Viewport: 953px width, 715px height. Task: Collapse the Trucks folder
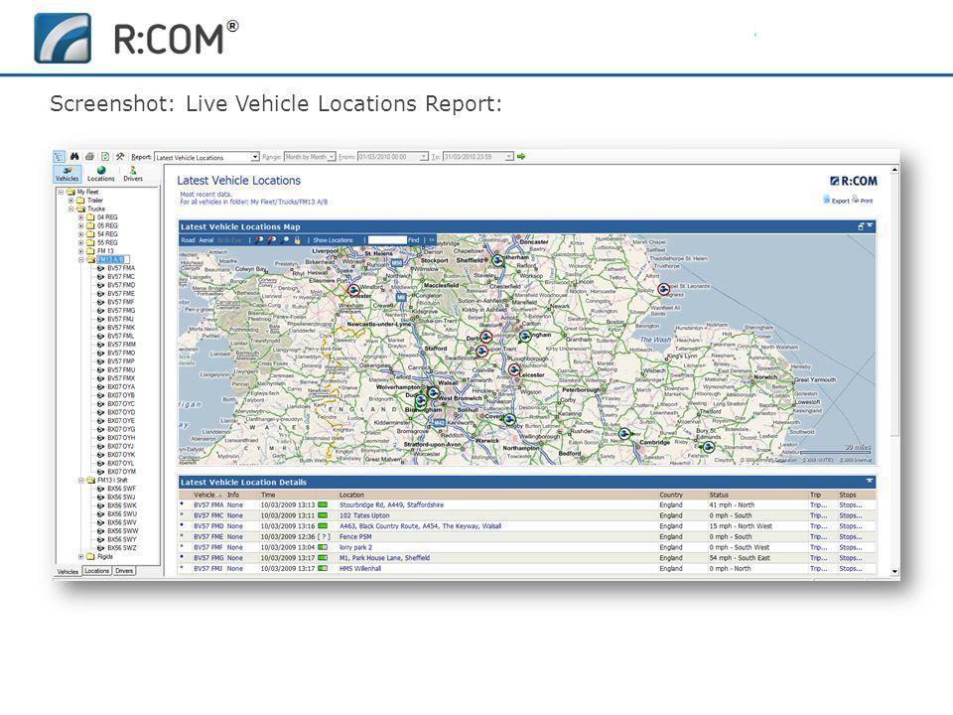[x=70, y=209]
